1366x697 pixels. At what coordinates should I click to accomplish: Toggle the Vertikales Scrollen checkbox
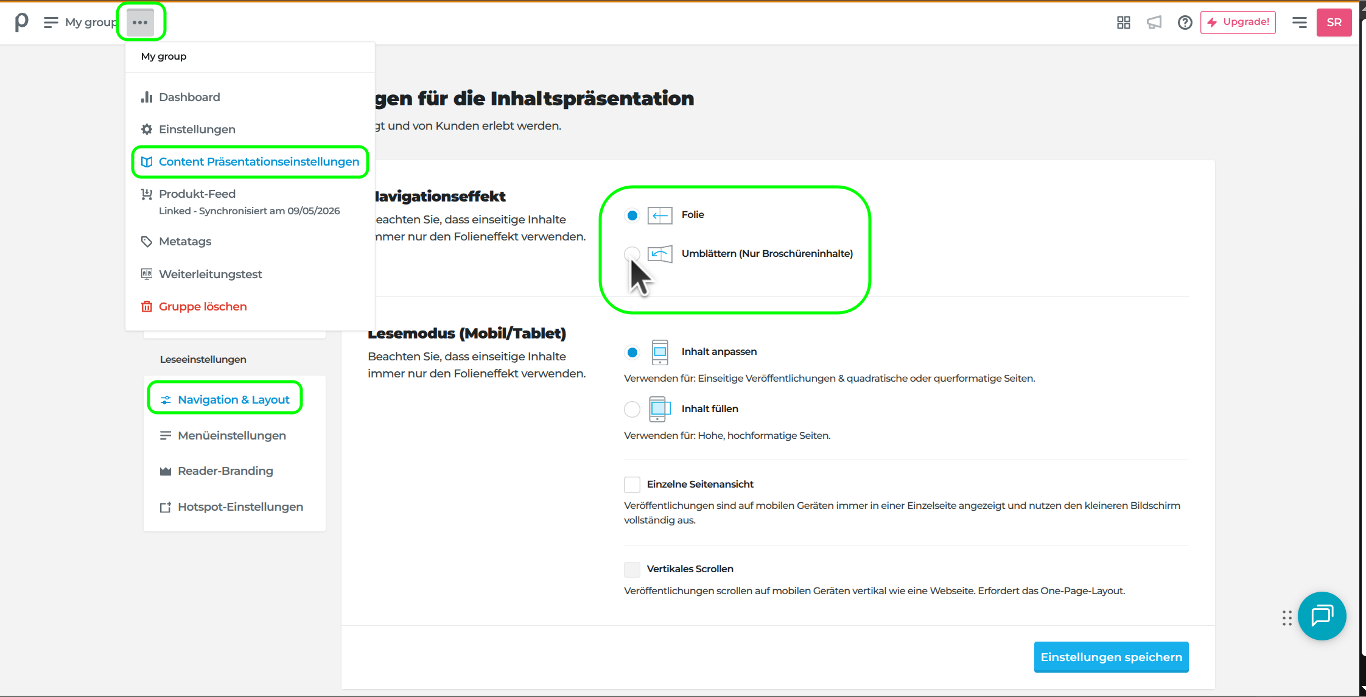(632, 569)
